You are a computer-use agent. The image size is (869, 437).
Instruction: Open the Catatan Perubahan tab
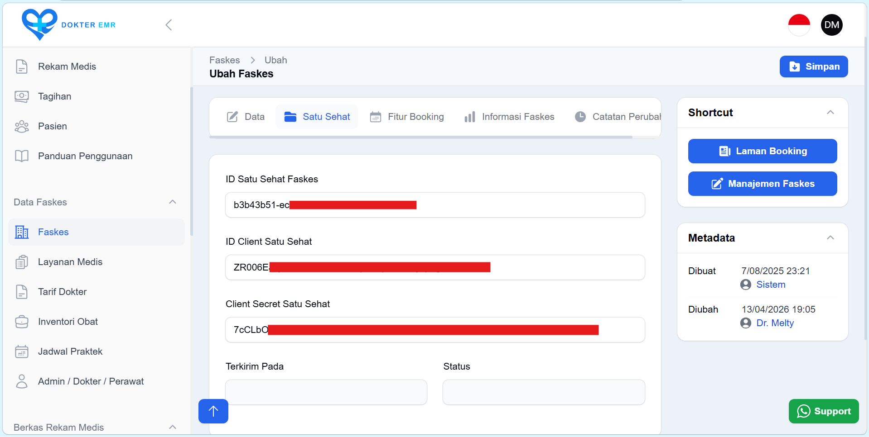(618, 117)
